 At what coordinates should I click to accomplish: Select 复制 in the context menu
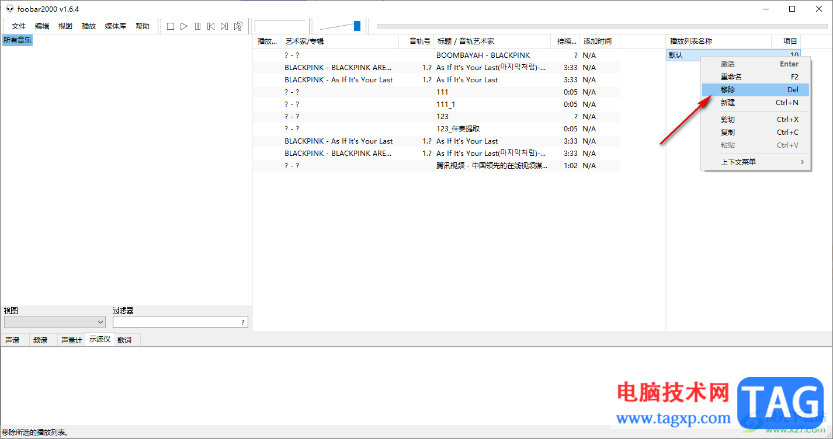756,132
